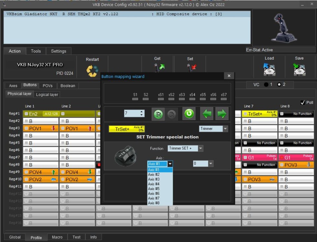The image size is (317, 242).
Task: Click the Set settings to device icon
Action: coord(191,68)
